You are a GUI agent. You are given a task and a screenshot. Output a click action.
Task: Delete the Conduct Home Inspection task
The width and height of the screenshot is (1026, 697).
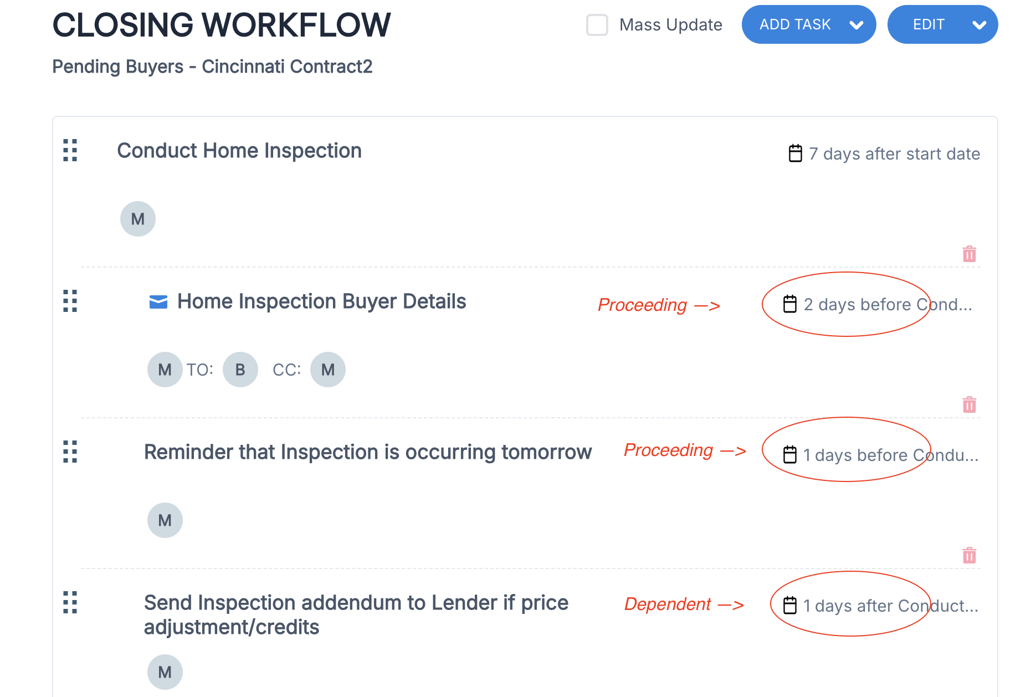[969, 254]
